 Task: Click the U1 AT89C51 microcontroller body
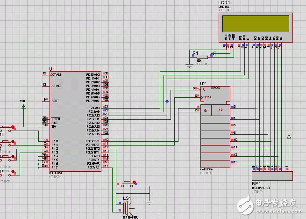coord(75,122)
